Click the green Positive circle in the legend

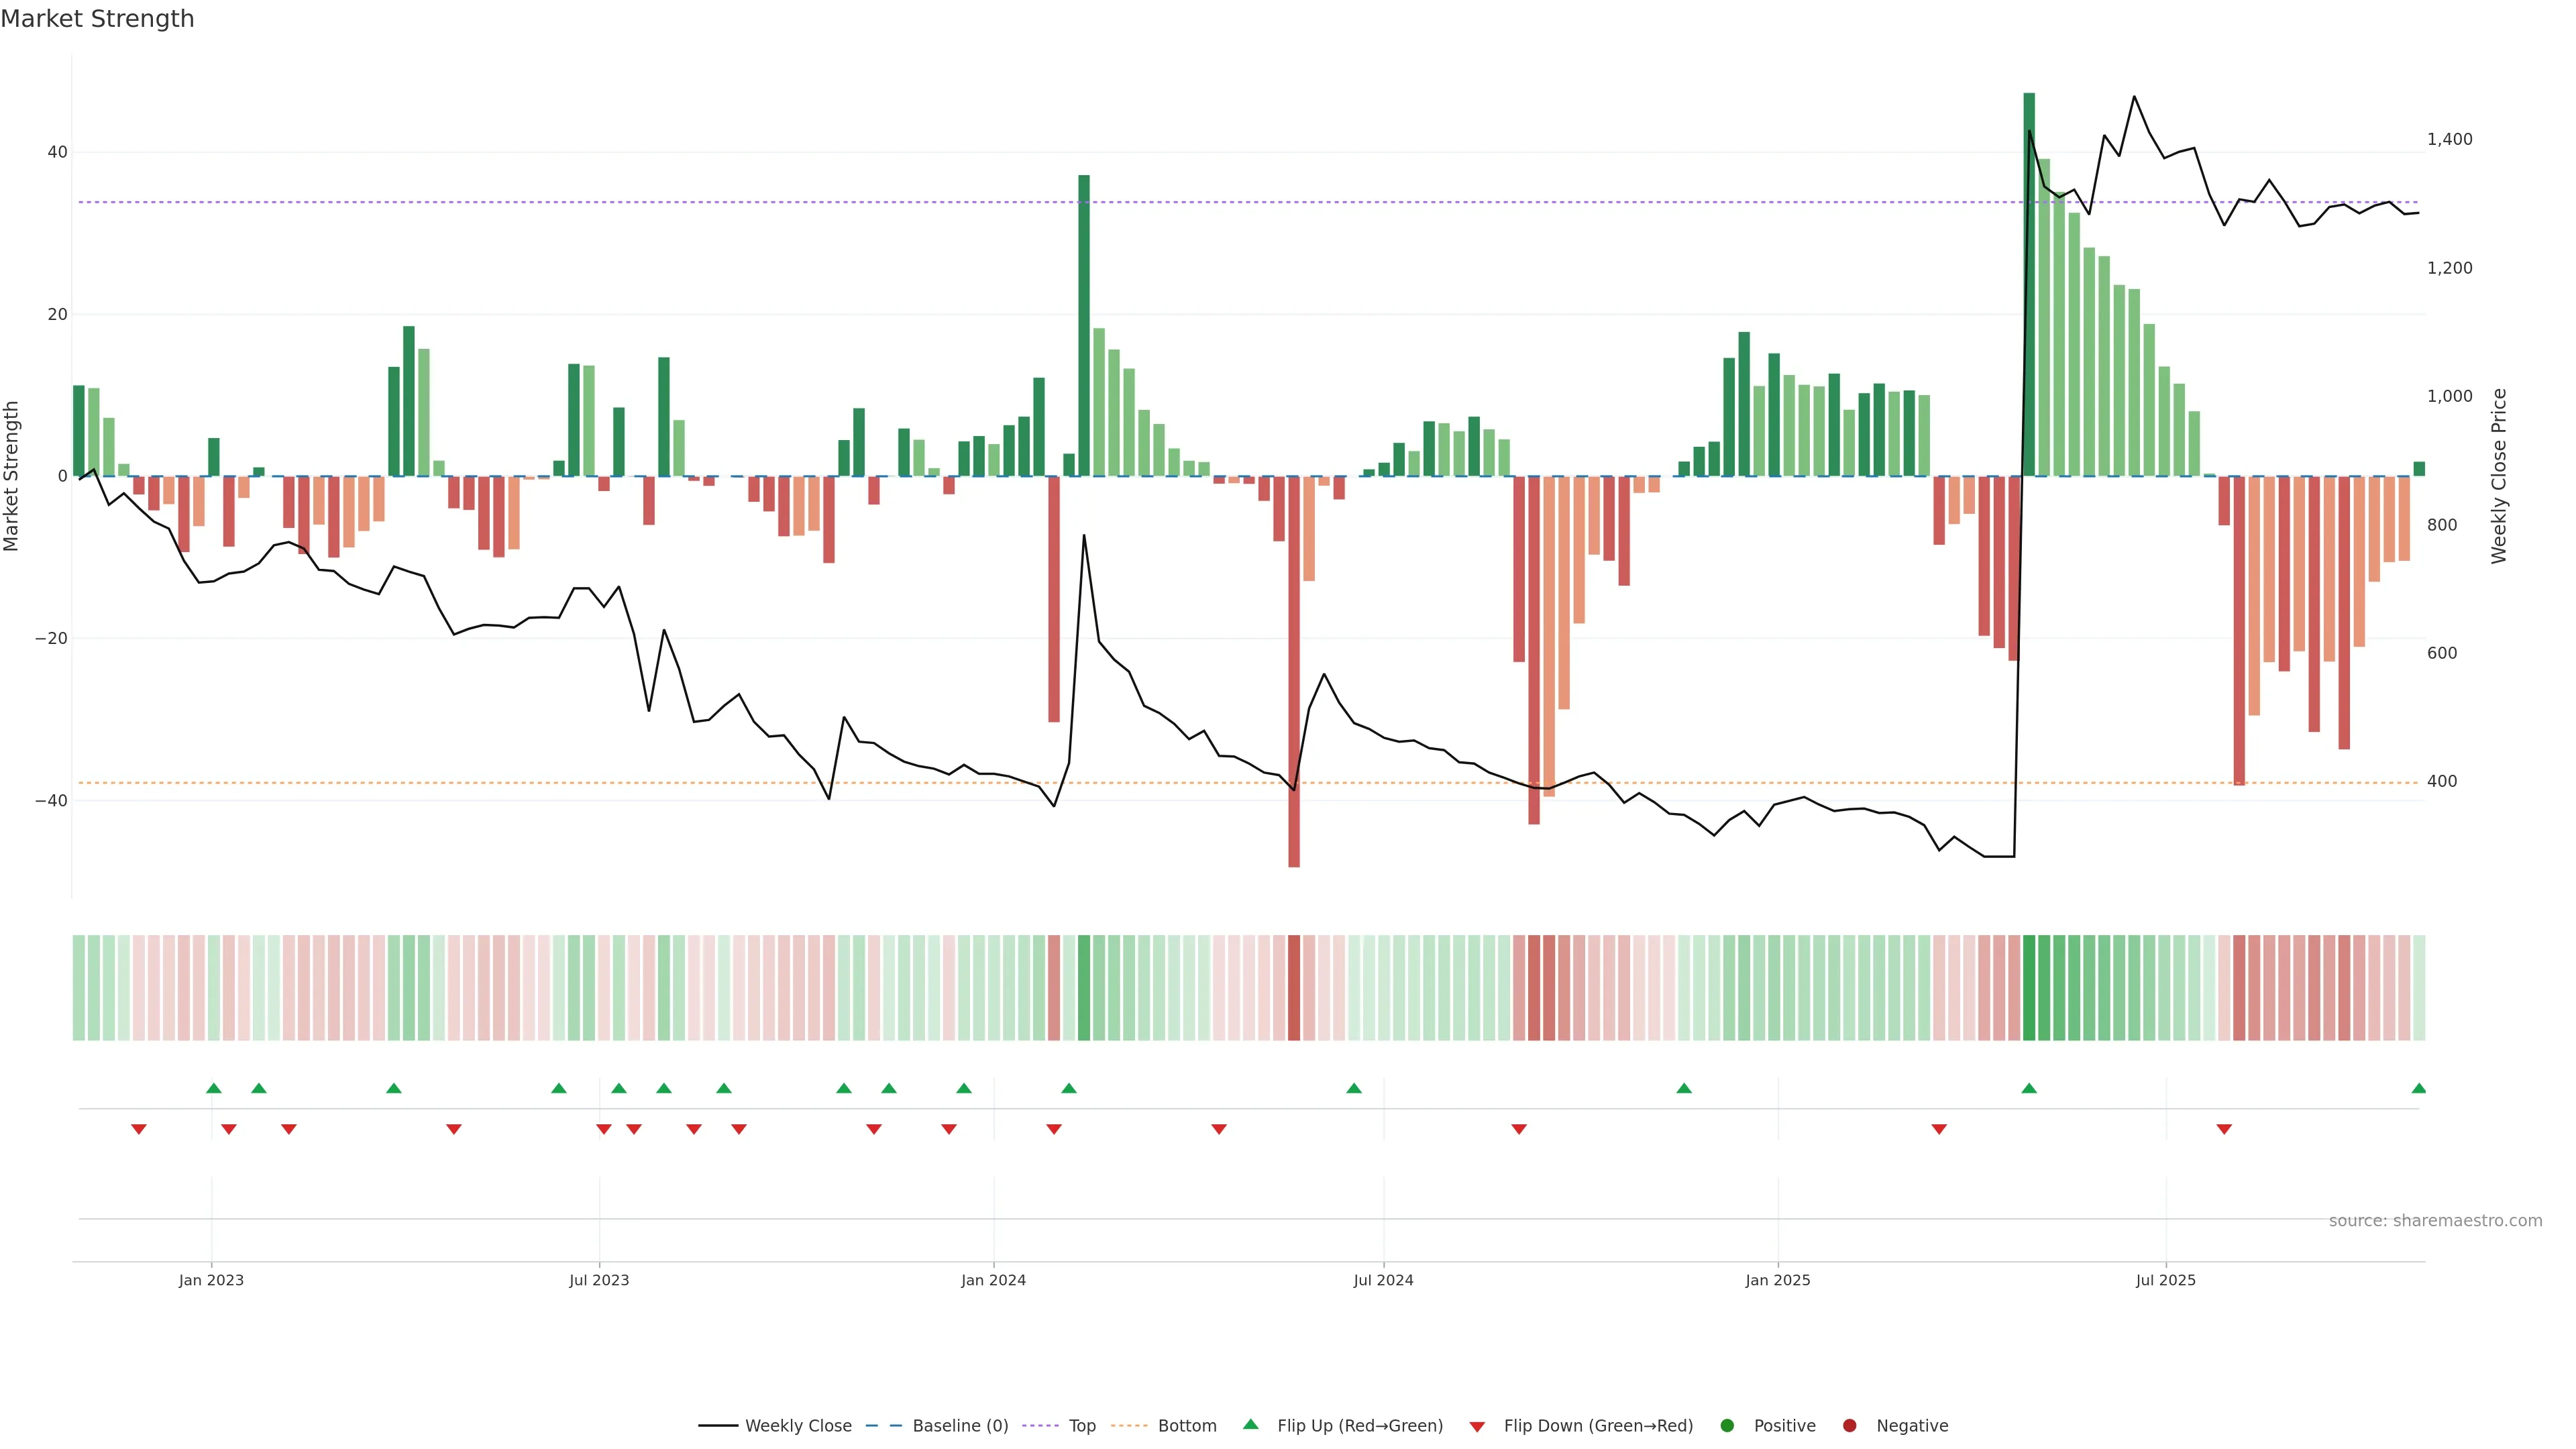(x=1727, y=1425)
